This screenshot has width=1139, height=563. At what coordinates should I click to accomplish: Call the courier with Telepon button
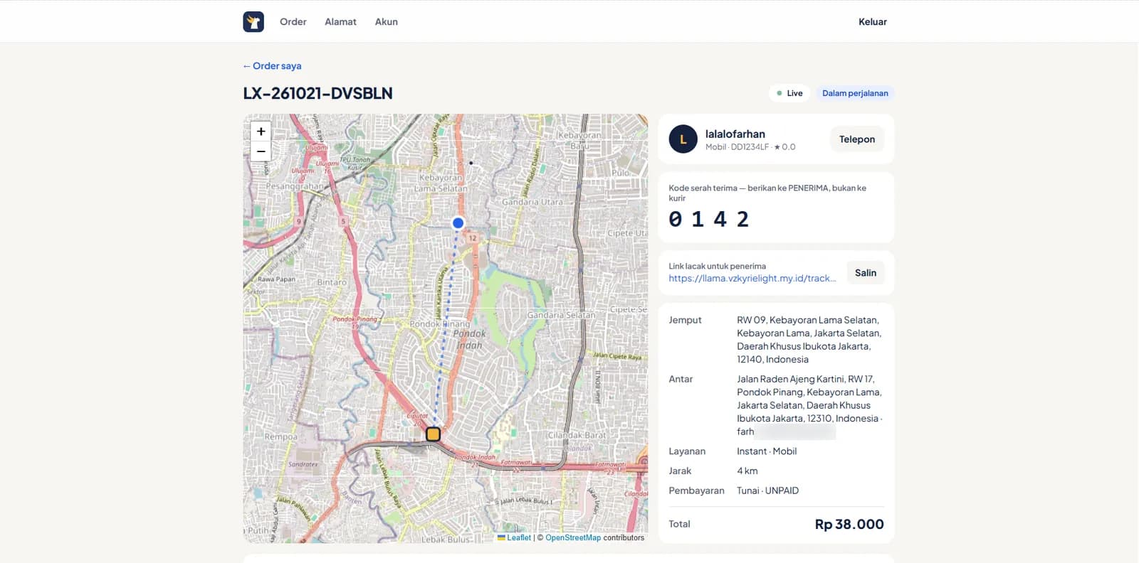point(857,139)
